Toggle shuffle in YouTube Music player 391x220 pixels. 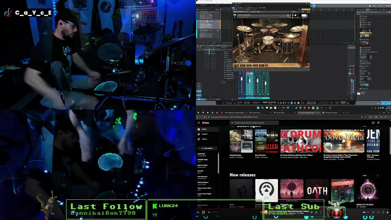pyautogui.click(x=383, y=212)
